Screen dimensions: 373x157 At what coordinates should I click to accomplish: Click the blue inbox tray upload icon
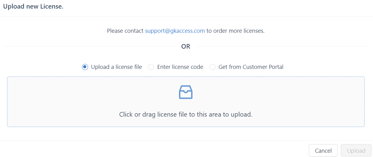point(186,92)
